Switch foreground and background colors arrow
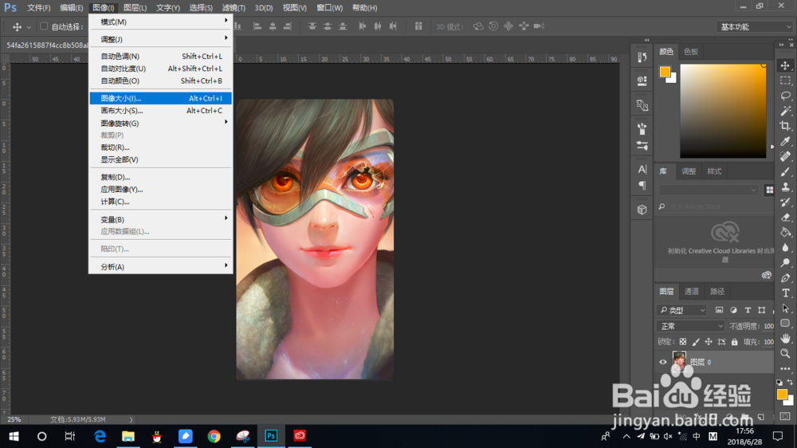This screenshot has width=797, height=448. coord(790,382)
